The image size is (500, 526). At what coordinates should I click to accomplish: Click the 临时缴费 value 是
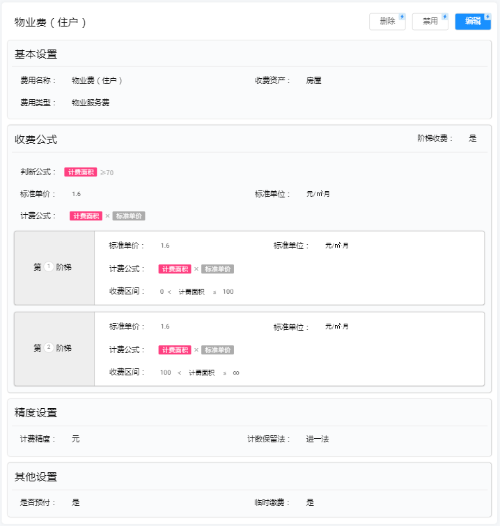[311, 502]
